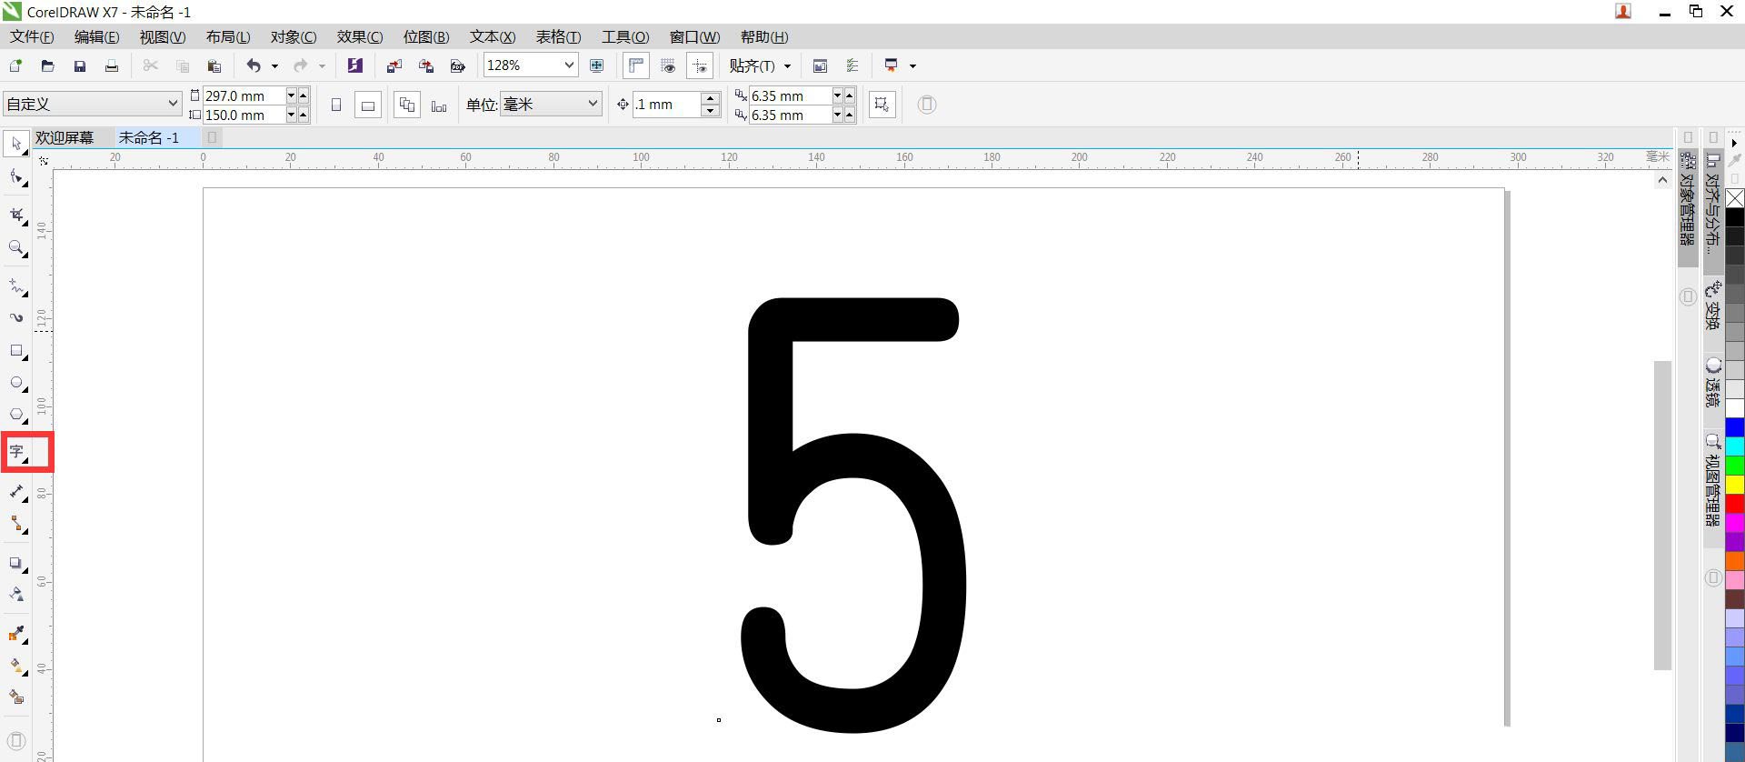Choose the Ellipse tool

click(16, 383)
